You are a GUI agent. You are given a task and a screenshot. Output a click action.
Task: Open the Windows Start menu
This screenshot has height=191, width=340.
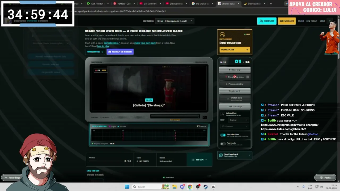tap(127, 187)
